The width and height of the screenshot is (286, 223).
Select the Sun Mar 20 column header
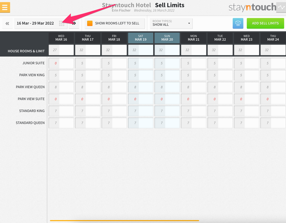tap(167, 38)
